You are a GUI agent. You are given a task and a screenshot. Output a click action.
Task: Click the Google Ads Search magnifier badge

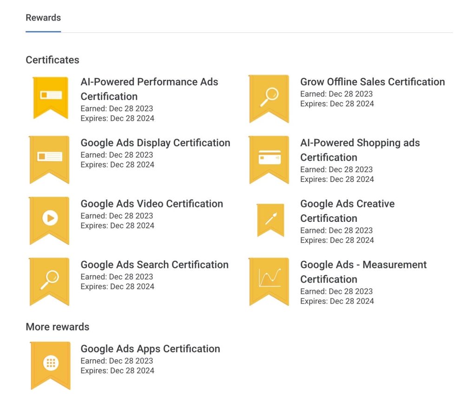[x=49, y=282]
